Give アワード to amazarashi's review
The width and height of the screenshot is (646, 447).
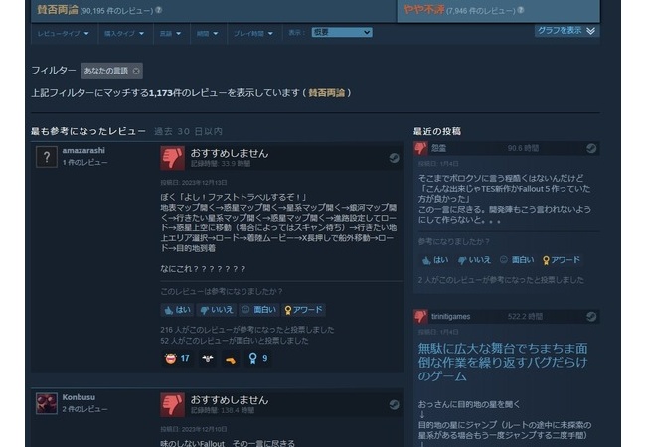click(304, 310)
